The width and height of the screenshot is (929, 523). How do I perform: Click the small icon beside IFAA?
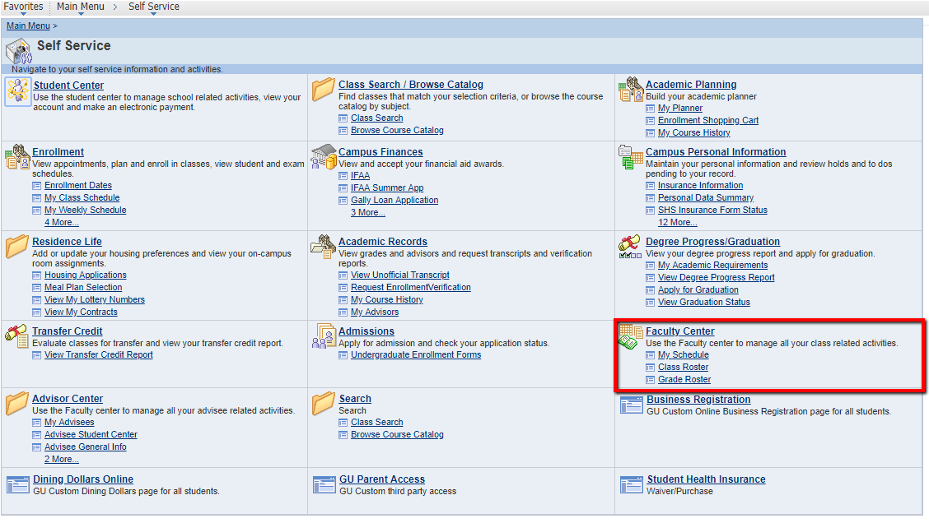(343, 176)
